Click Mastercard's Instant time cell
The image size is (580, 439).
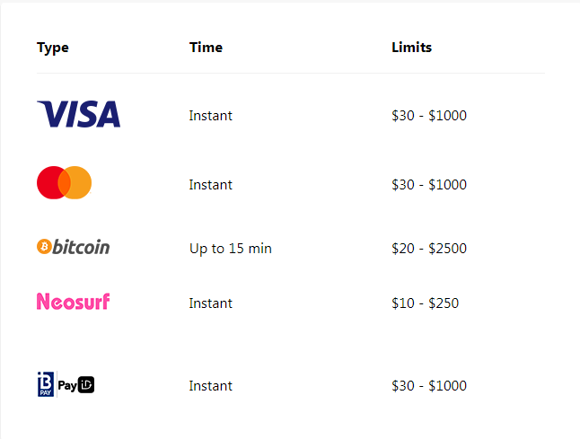pyautogui.click(x=210, y=185)
